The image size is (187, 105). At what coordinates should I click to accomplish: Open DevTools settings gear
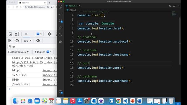point(50,34)
